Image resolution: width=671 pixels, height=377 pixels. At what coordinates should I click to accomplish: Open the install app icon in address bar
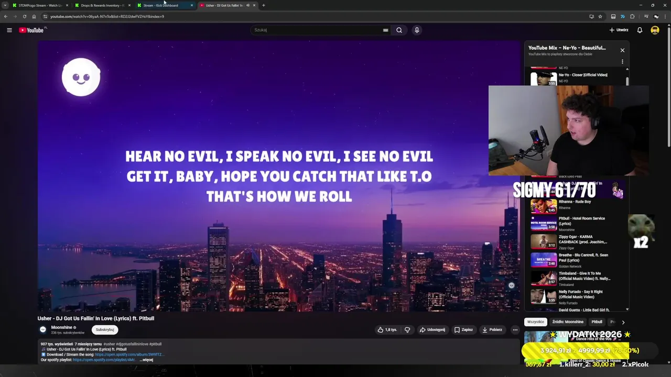pyautogui.click(x=591, y=16)
